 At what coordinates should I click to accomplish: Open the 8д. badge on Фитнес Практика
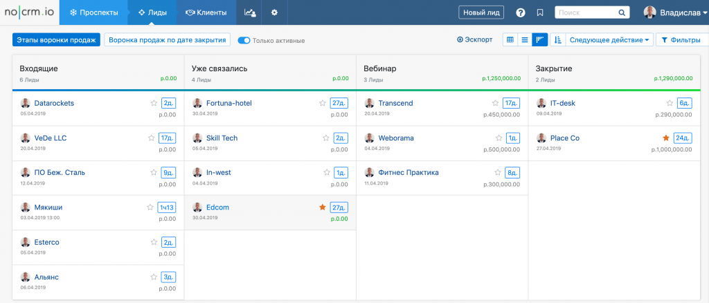point(513,172)
